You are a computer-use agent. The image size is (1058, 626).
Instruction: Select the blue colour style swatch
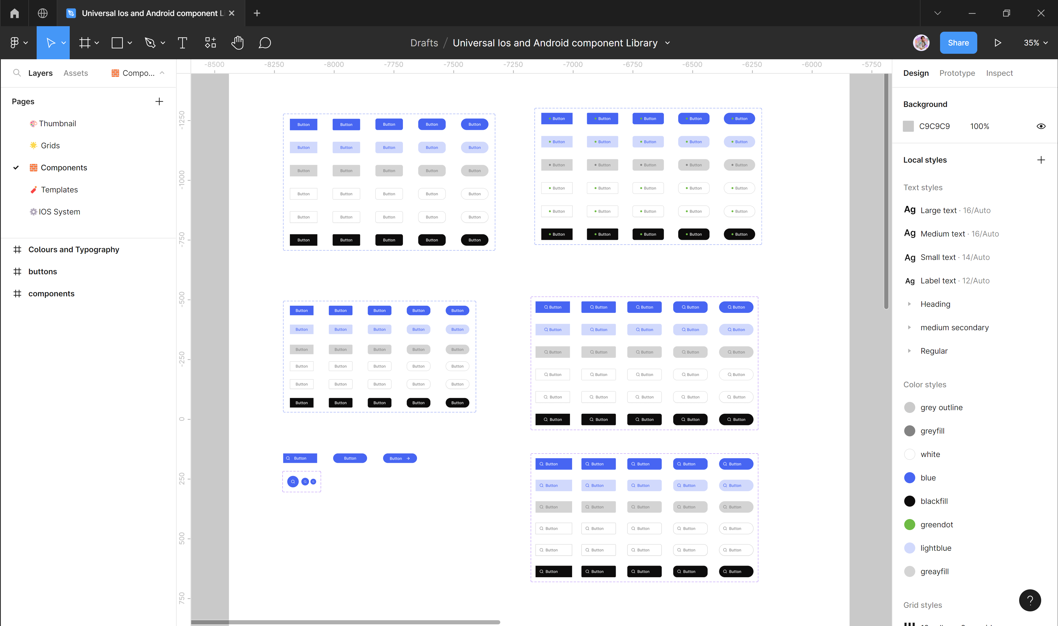[x=909, y=477]
